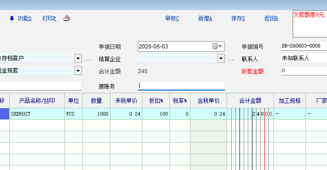Click the blue down arrow icon beside 功能O
Screen dimensions: 327x170
click(x=12, y=19)
